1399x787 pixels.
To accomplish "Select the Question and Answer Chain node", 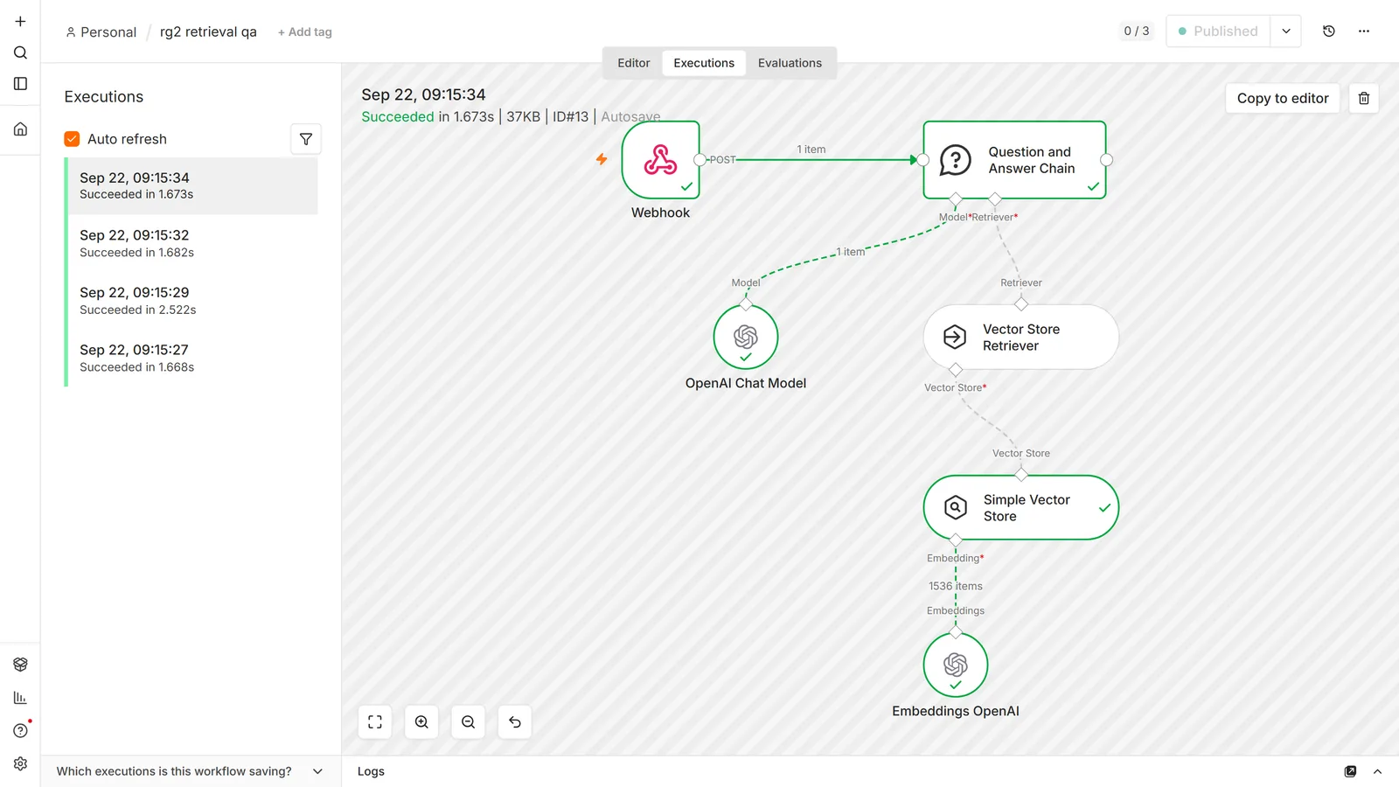I will click(x=1014, y=160).
